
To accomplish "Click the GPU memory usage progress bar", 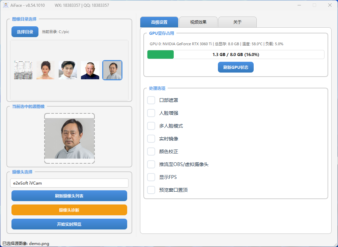I will 236,54.
